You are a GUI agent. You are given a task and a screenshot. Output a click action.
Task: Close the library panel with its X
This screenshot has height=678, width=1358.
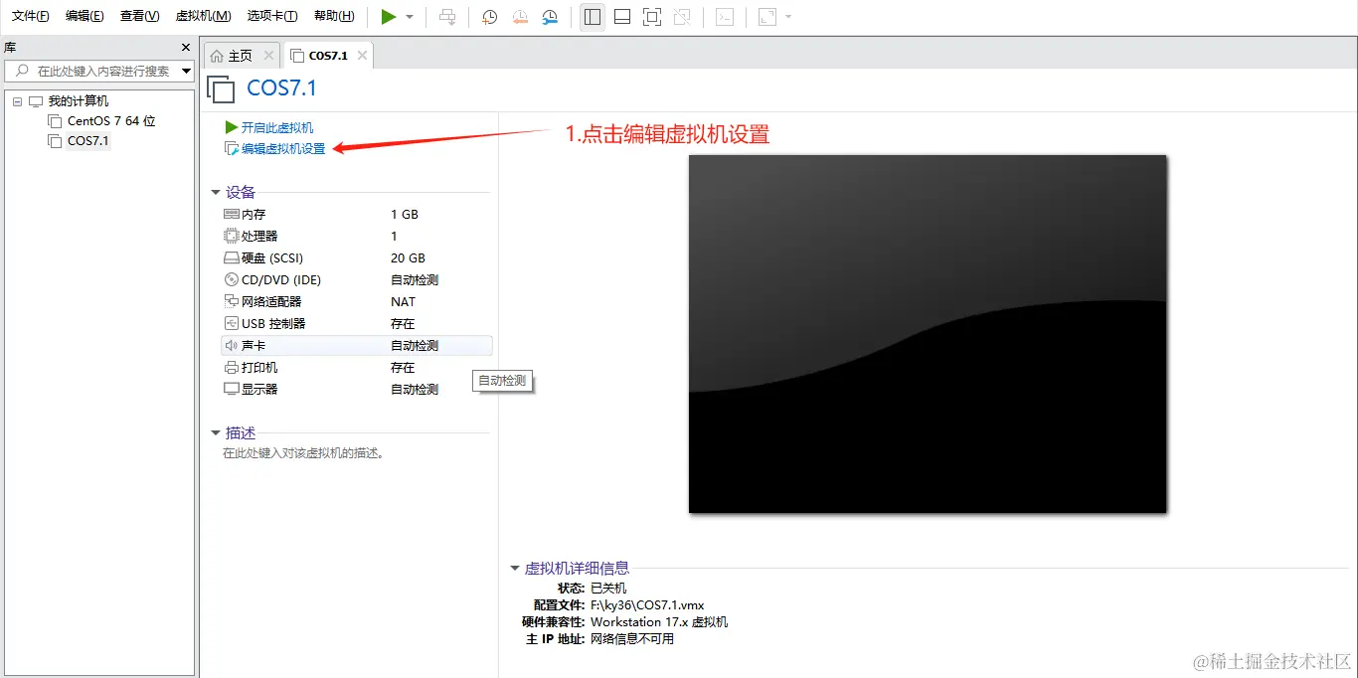click(185, 47)
